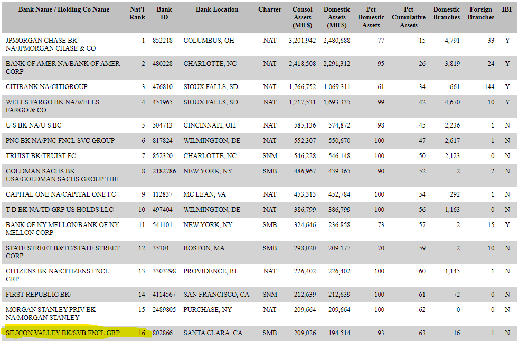Select the GOLDMAN SACHS BK USA name cell

coord(62,175)
